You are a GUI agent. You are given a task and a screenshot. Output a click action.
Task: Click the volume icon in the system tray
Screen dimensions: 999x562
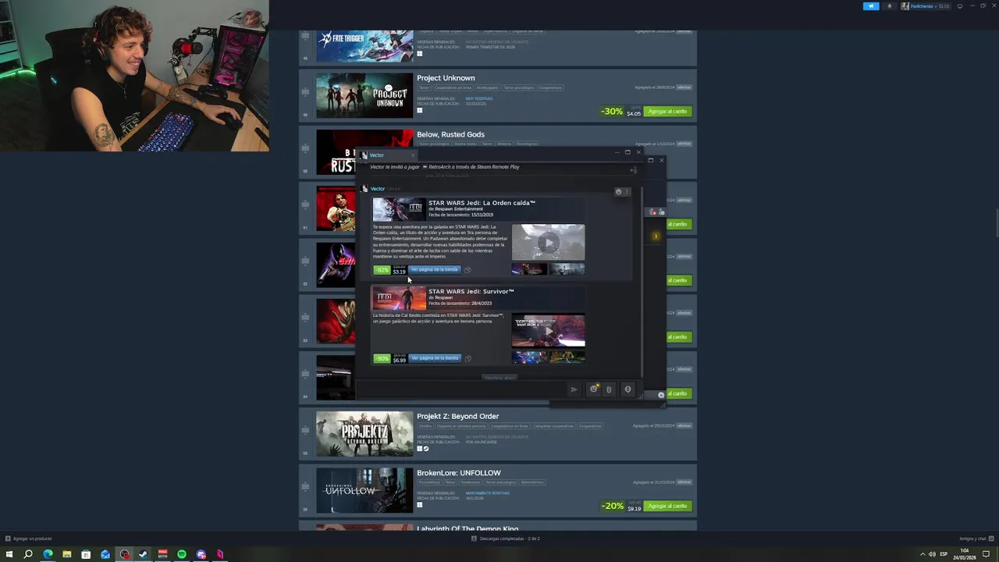pyautogui.click(x=932, y=554)
